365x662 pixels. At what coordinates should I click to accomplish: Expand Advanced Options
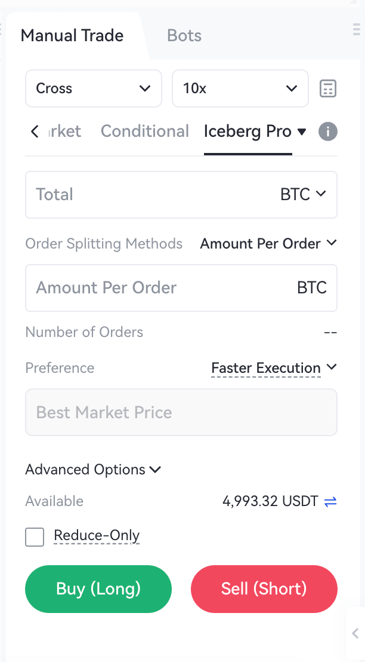[93, 470]
